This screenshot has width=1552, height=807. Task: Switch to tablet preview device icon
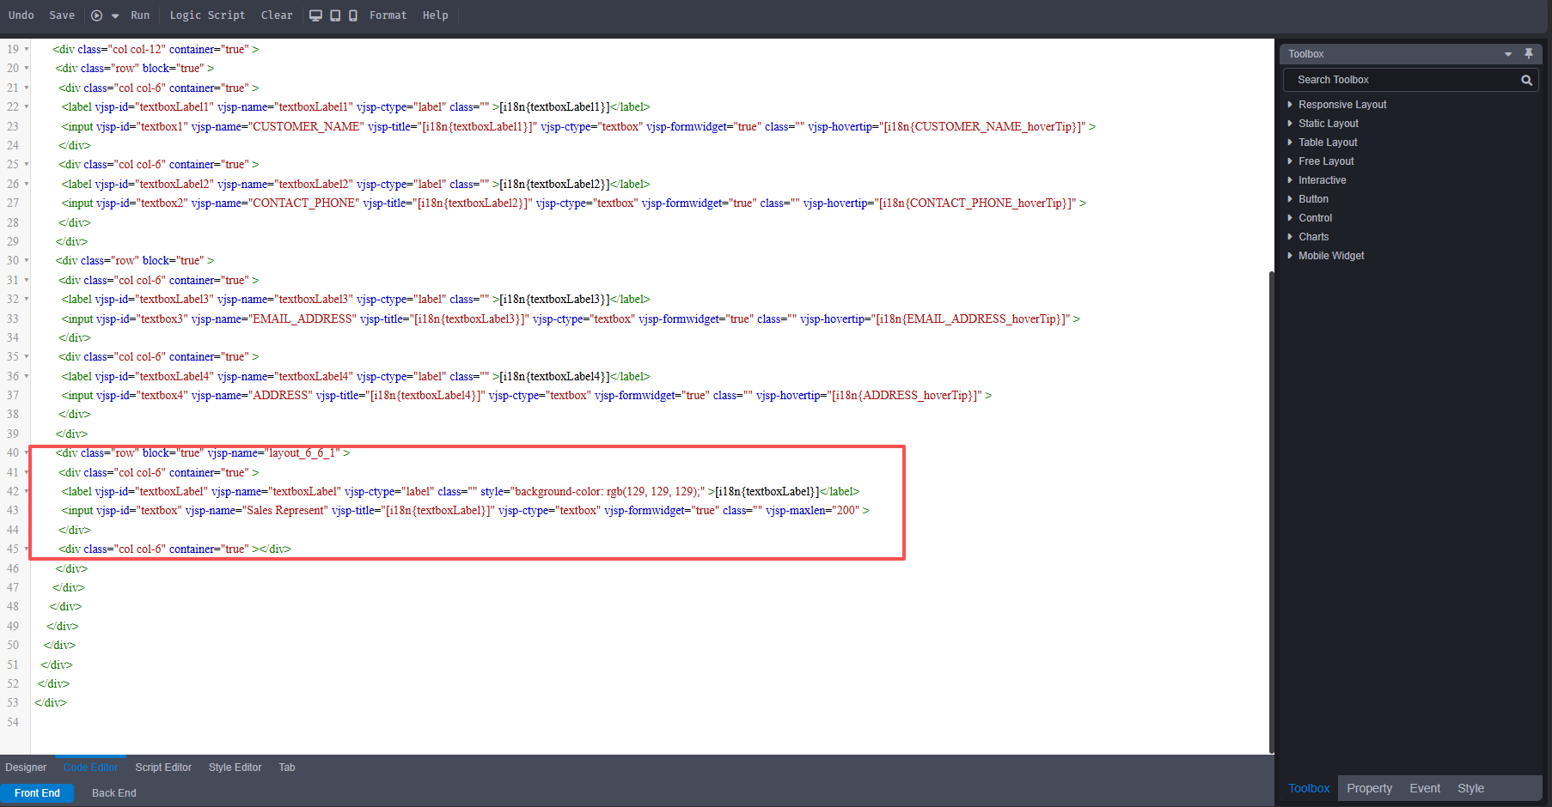pyautogui.click(x=335, y=15)
